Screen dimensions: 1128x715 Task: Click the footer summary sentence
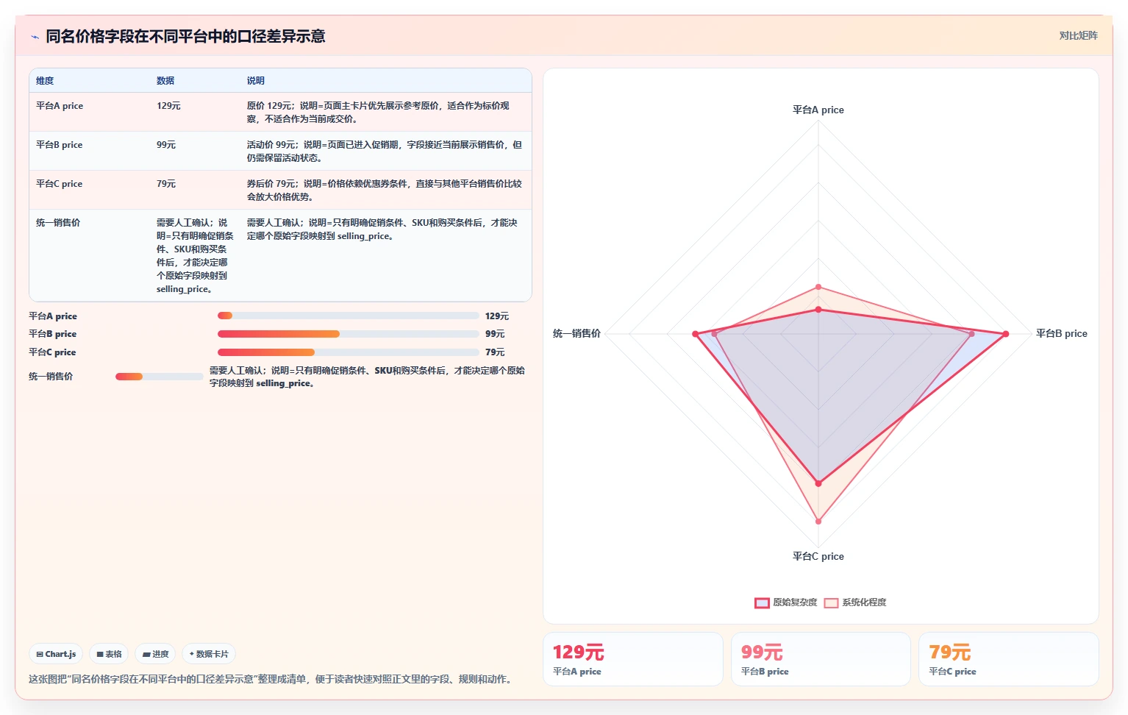[271, 679]
